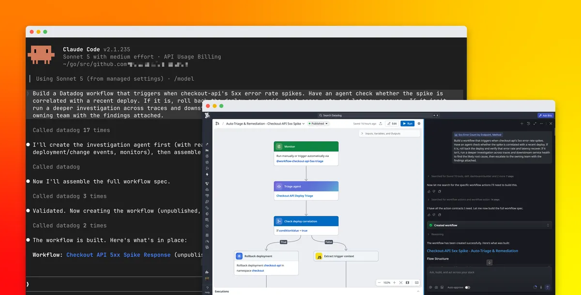The height and width of the screenshot is (295, 581).
Task: Open workflow settings gear icon
Action: click(419, 124)
